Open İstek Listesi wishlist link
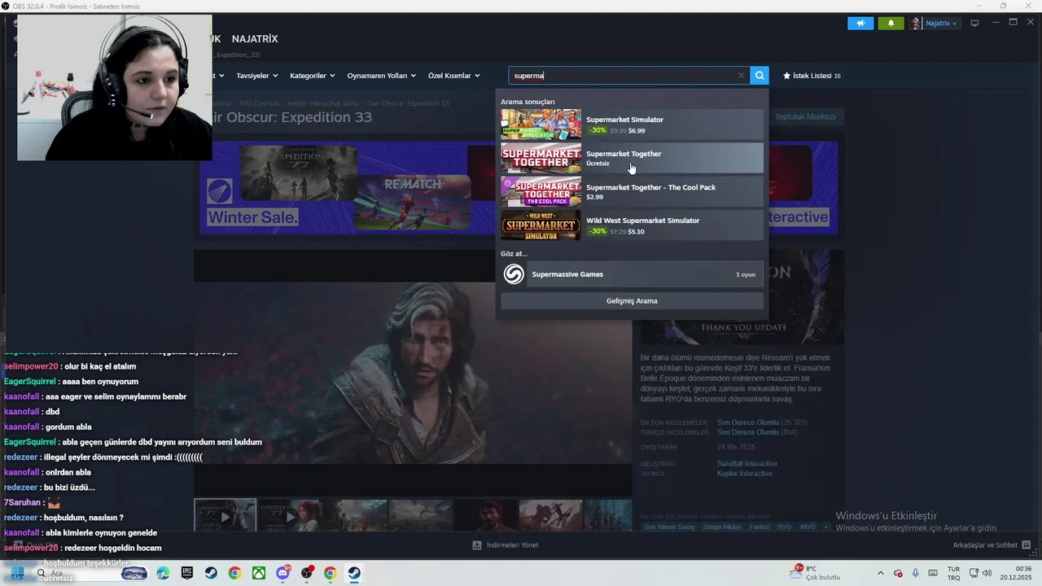1042x586 pixels. click(x=812, y=76)
